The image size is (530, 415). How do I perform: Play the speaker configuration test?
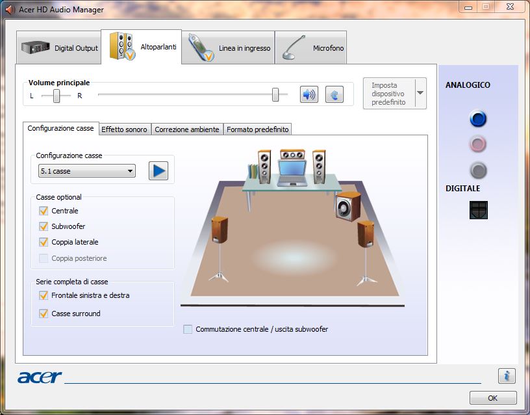click(158, 170)
